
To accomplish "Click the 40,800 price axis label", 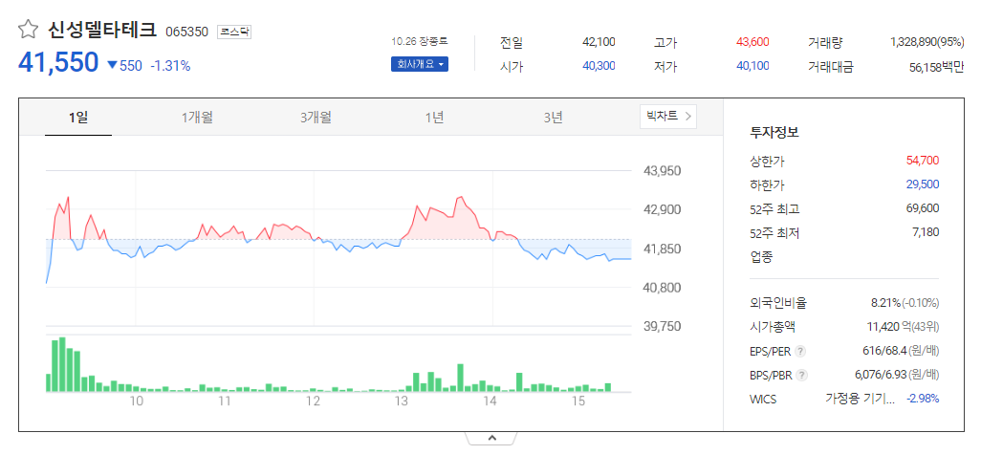I will tap(663, 288).
